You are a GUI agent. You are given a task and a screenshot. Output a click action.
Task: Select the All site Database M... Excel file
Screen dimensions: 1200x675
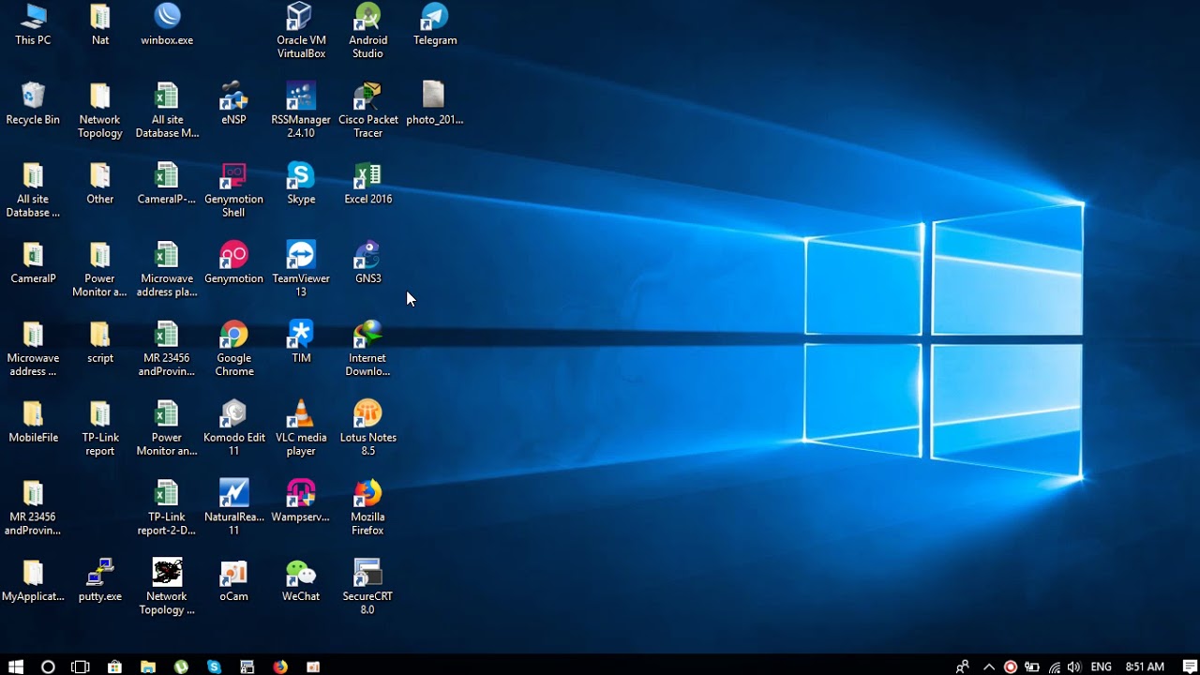point(167,111)
